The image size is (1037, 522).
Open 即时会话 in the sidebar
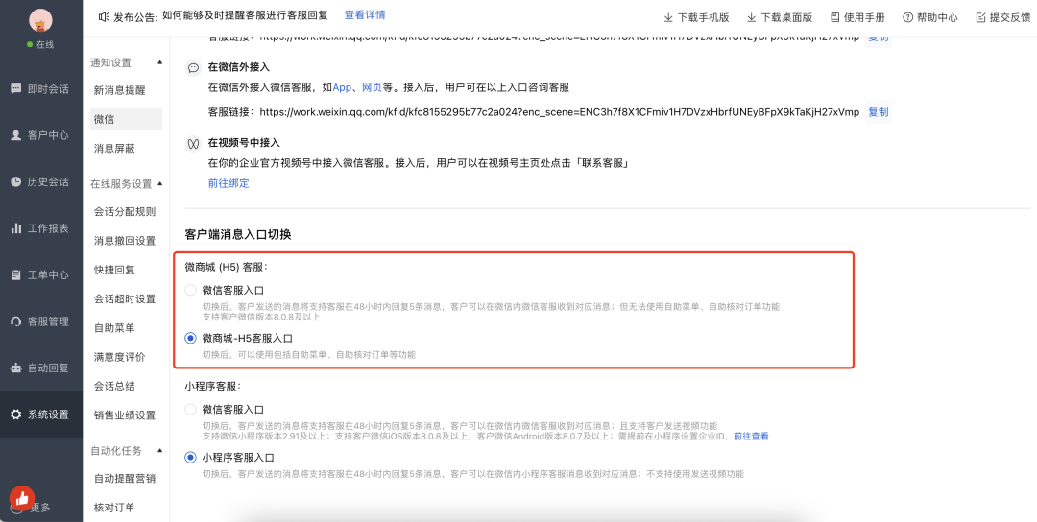[x=41, y=89]
